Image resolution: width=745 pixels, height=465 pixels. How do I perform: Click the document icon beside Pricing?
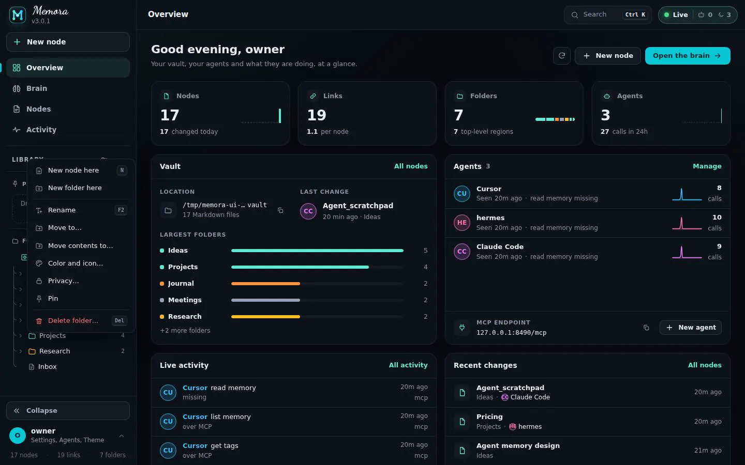click(462, 422)
